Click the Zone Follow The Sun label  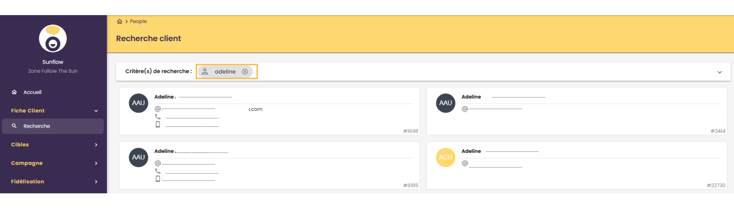pos(53,71)
